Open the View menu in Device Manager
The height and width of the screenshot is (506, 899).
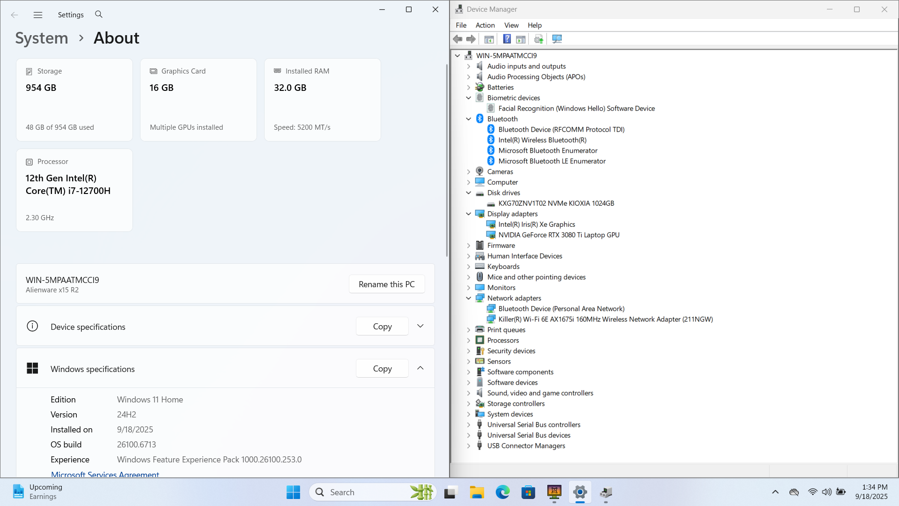[x=511, y=25]
